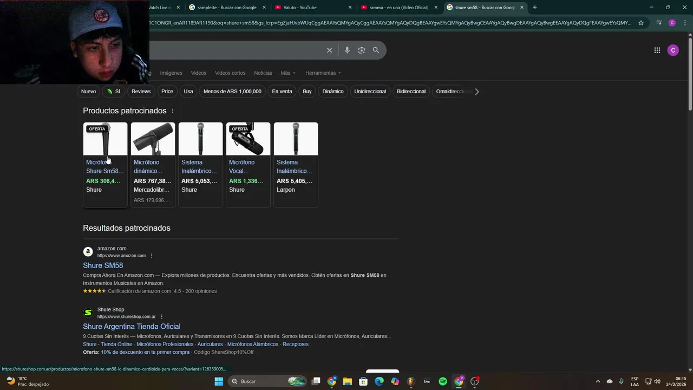
Task: Open Micrófonos Profesionales sitelink
Action: click(x=165, y=344)
